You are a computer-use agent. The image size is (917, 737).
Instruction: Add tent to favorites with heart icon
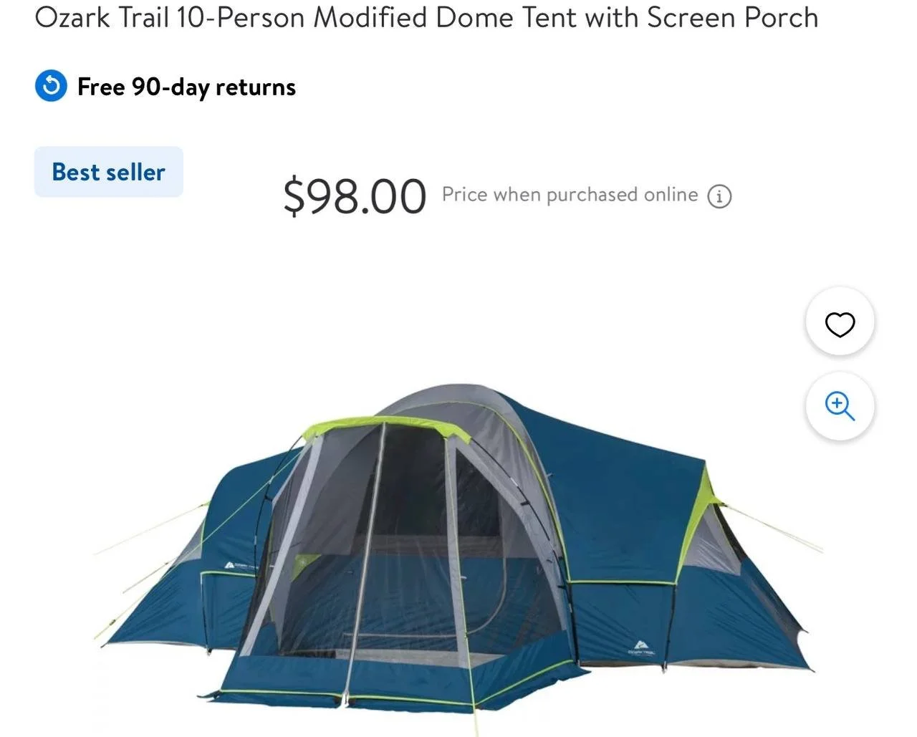[x=840, y=324]
